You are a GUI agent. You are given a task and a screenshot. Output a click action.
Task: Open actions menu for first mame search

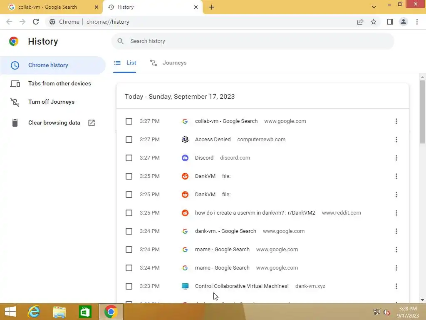point(396,250)
